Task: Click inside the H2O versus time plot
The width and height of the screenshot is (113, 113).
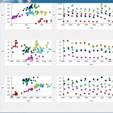Action: click(x=88, y=14)
